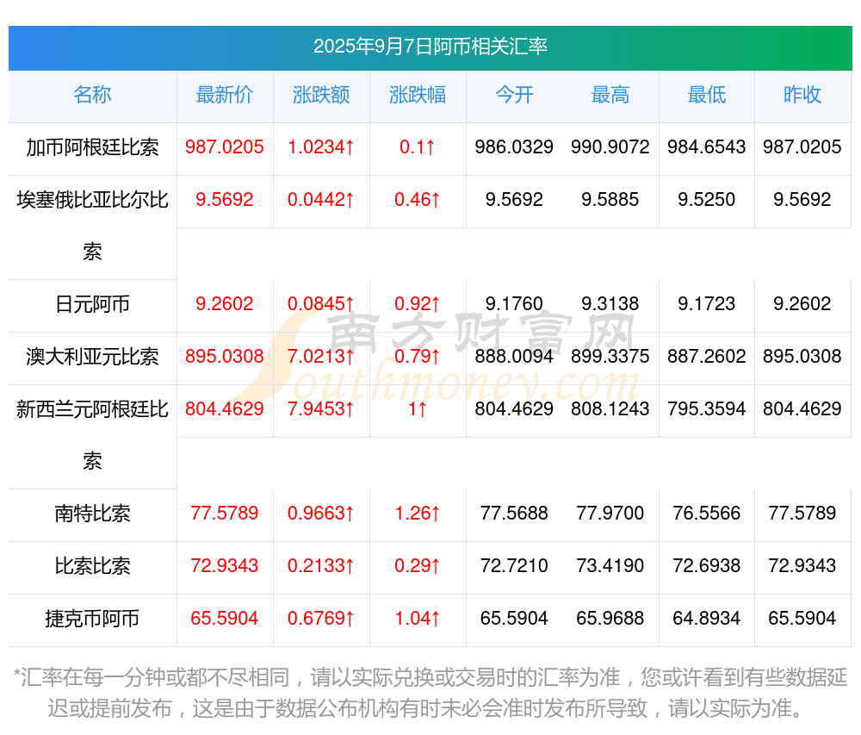
Task: Select the 南特比索 row name
Action: coord(92,514)
